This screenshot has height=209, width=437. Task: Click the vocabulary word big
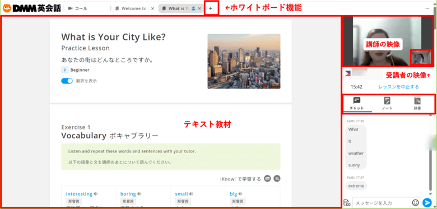tap(234, 194)
